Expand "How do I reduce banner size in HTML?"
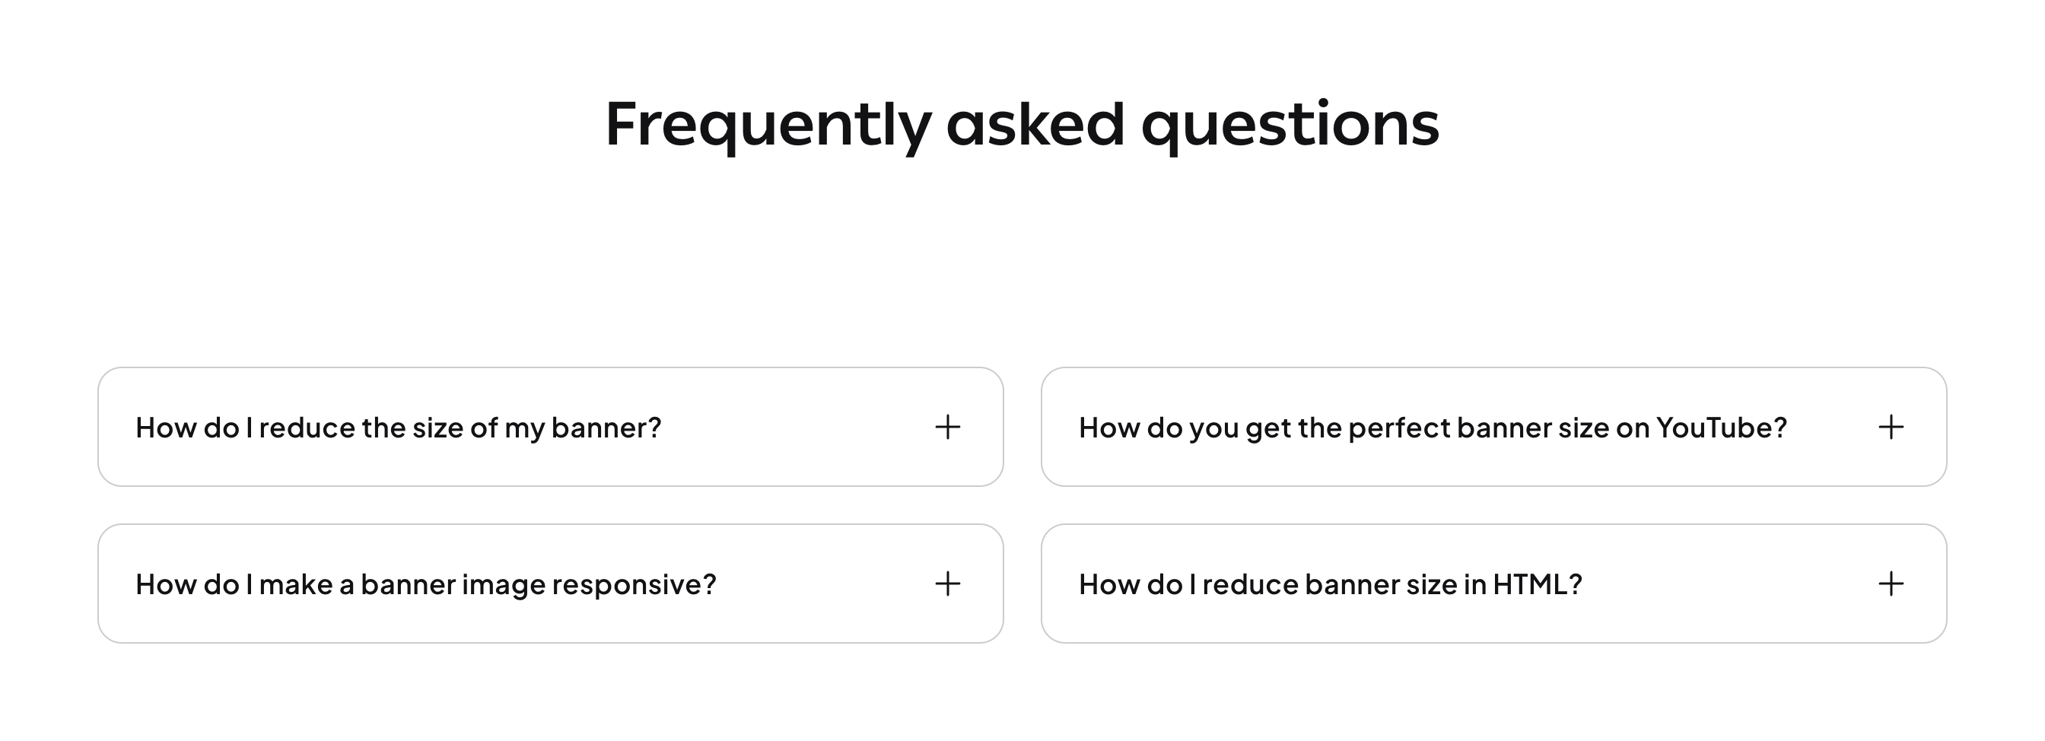 click(1493, 584)
